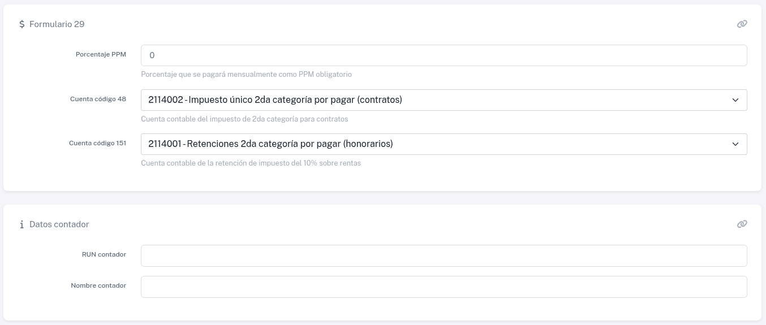Click the info icon in Datos contador header

coord(22,224)
